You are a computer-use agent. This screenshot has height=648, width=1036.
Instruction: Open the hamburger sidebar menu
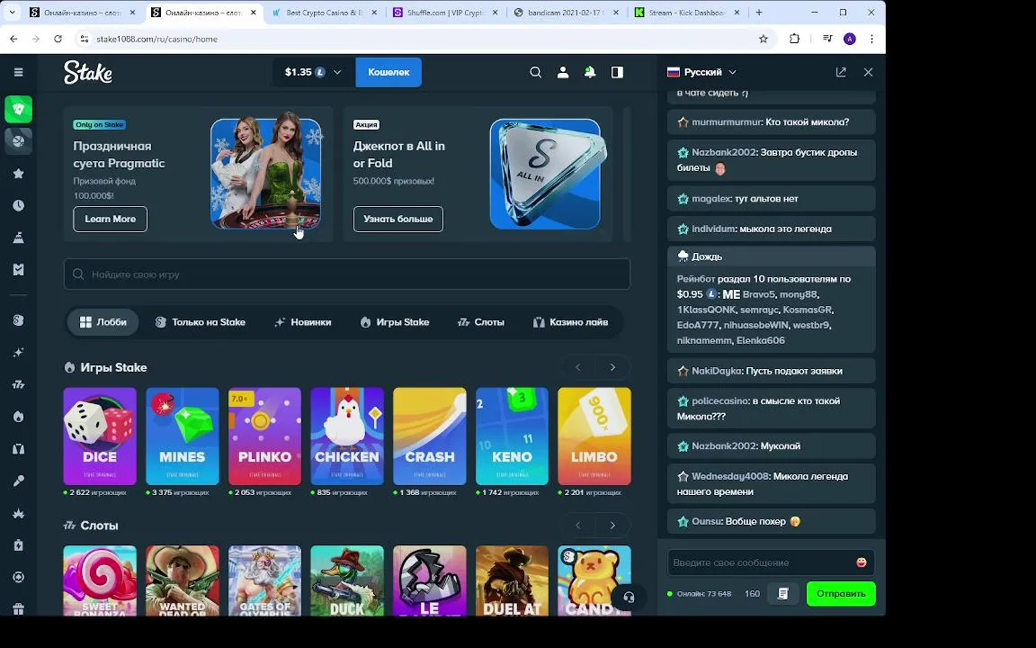coord(19,72)
